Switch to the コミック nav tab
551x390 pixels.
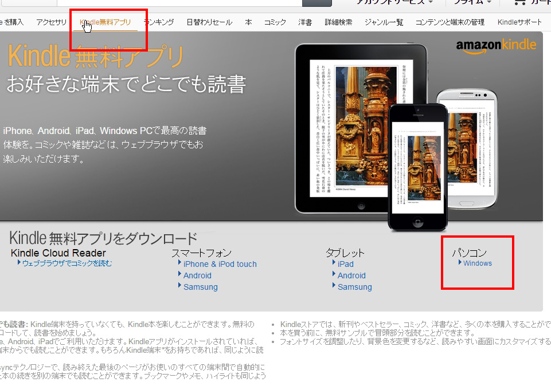[x=275, y=22]
